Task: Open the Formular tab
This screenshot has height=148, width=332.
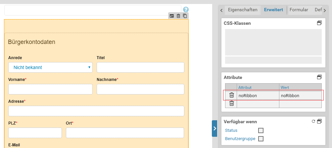Action: (299, 10)
